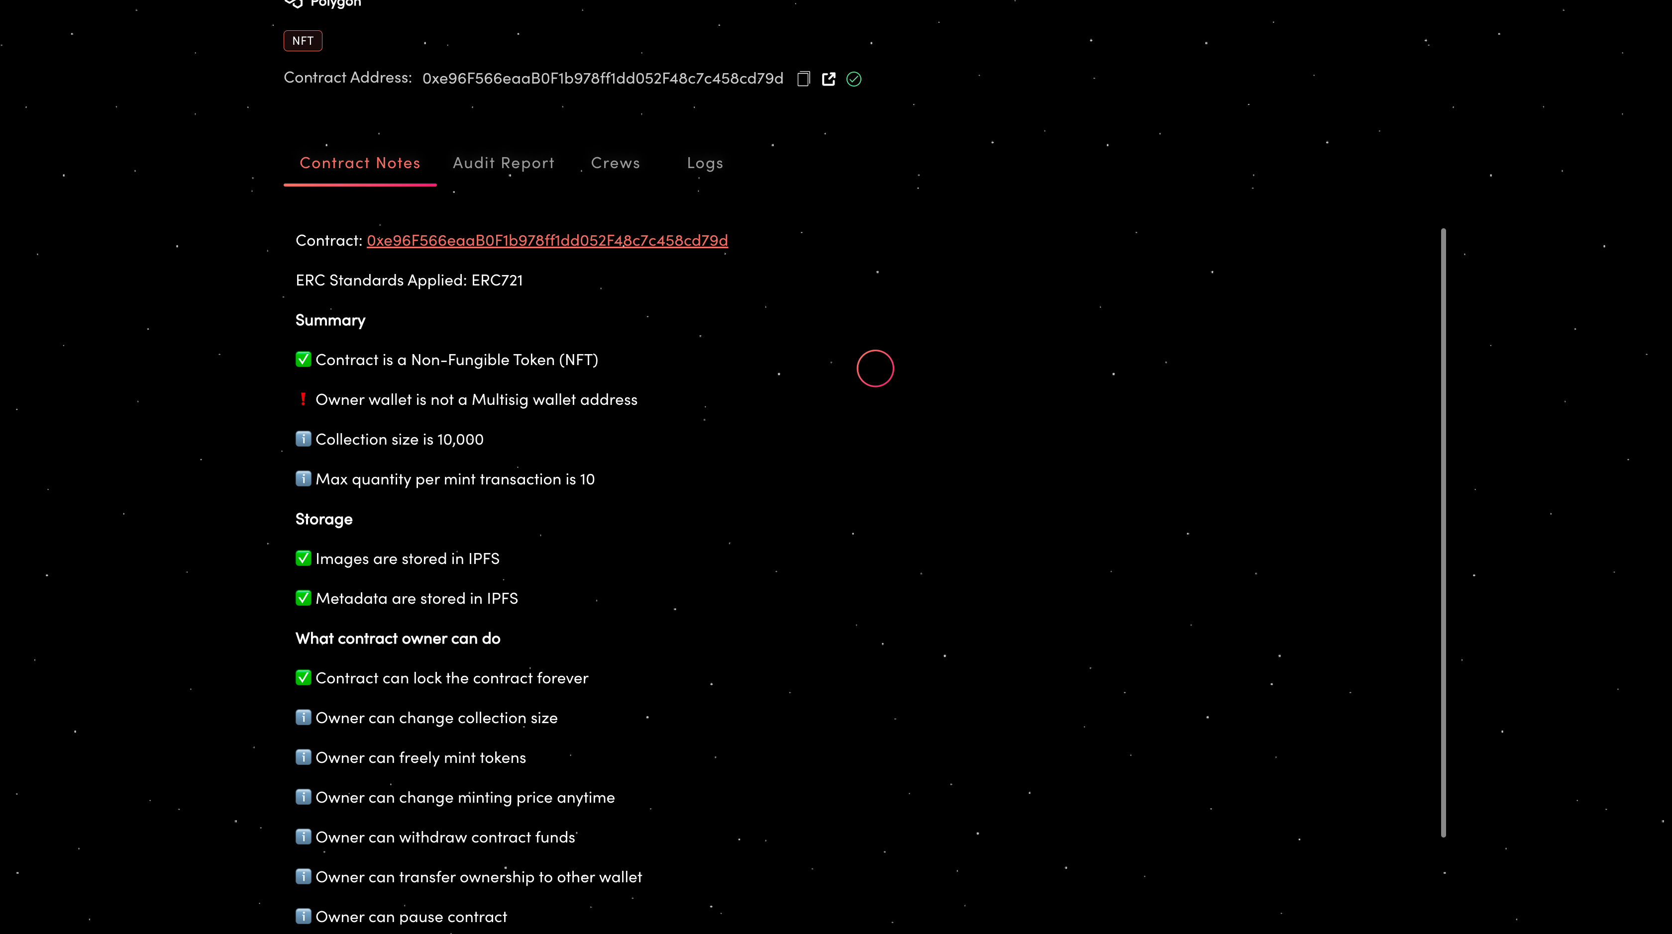The image size is (1672, 934).
Task: Click red exclamation Multisig warning icon
Action: pos(303,399)
